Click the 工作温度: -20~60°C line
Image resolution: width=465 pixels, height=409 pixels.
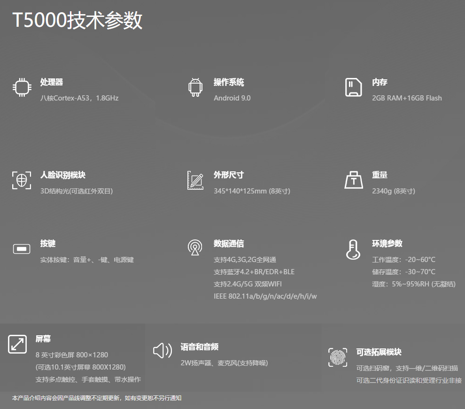(403, 260)
